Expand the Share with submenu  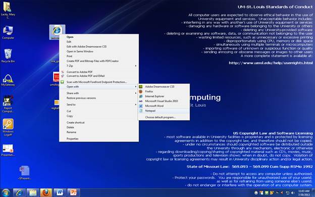click(x=98, y=93)
